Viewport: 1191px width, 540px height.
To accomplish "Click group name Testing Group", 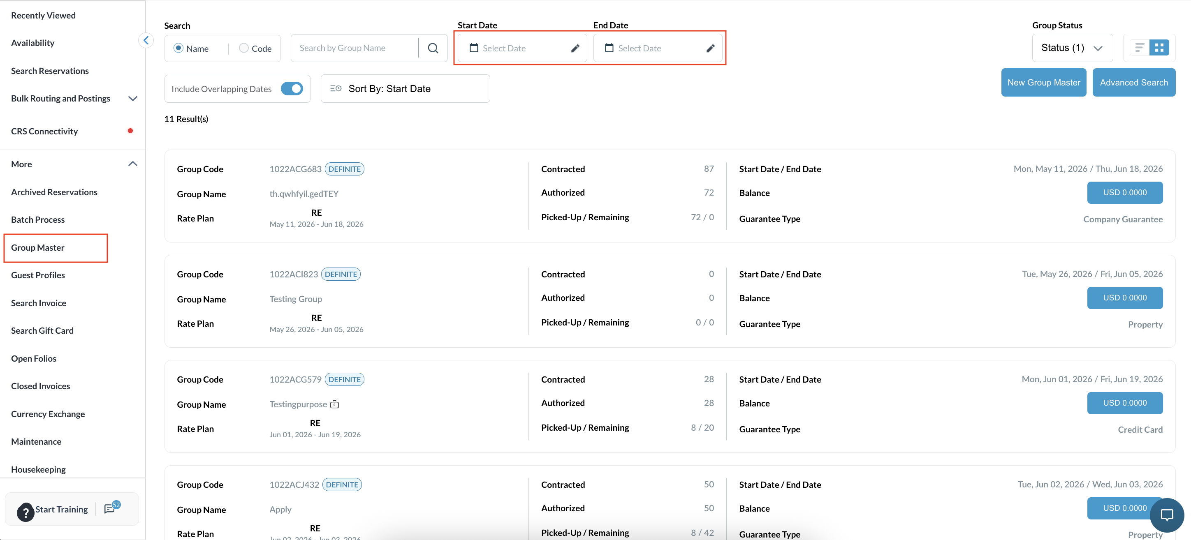I will 295,299.
